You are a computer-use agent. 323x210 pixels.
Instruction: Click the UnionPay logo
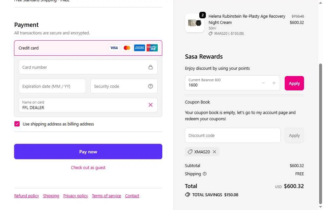(152, 48)
